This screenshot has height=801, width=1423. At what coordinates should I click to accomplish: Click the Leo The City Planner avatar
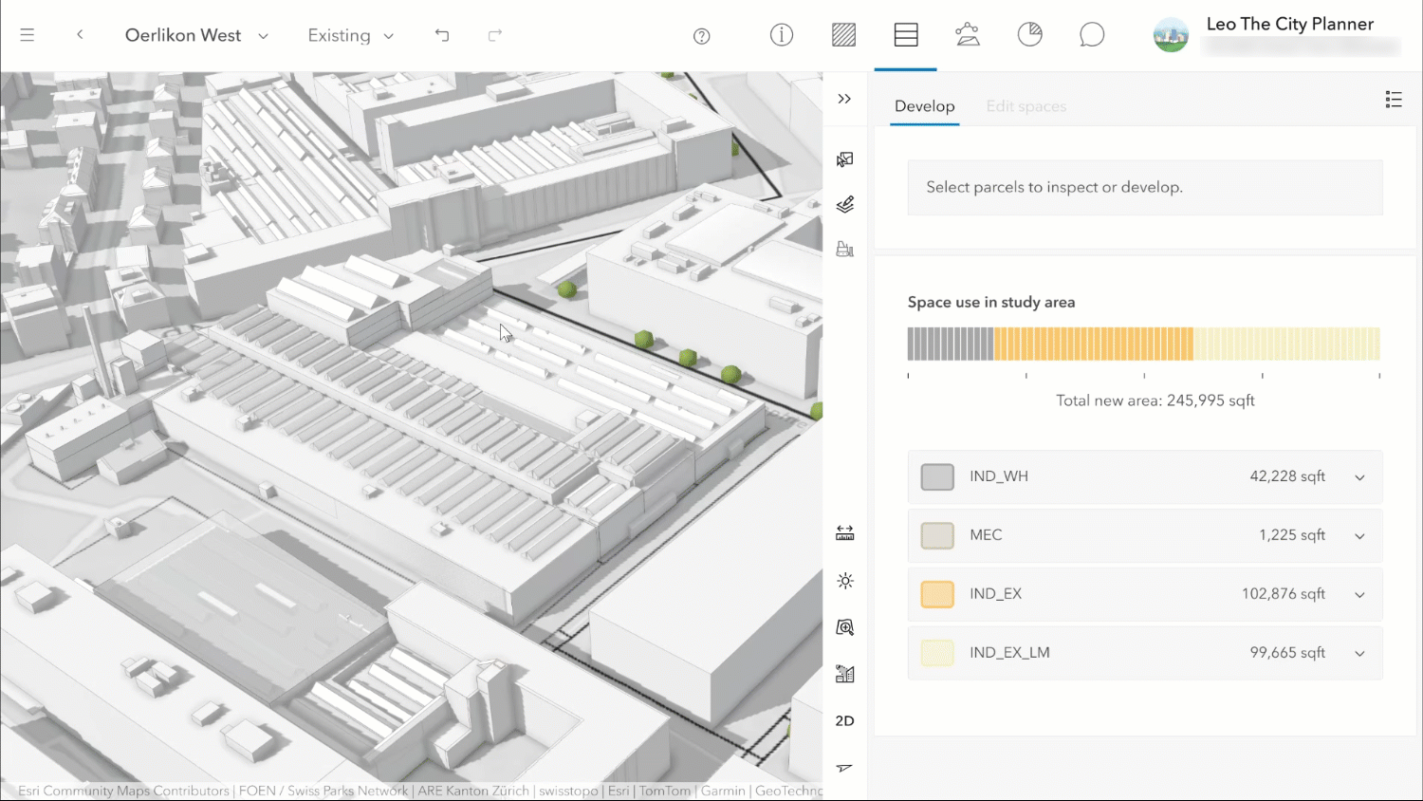pyautogui.click(x=1171, y=34)
